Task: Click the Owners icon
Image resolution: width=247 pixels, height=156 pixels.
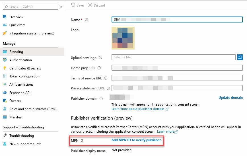Action: coord(5,100)
